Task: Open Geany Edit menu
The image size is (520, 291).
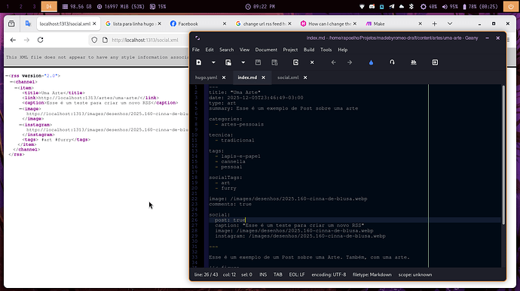Action: point(210,50)
